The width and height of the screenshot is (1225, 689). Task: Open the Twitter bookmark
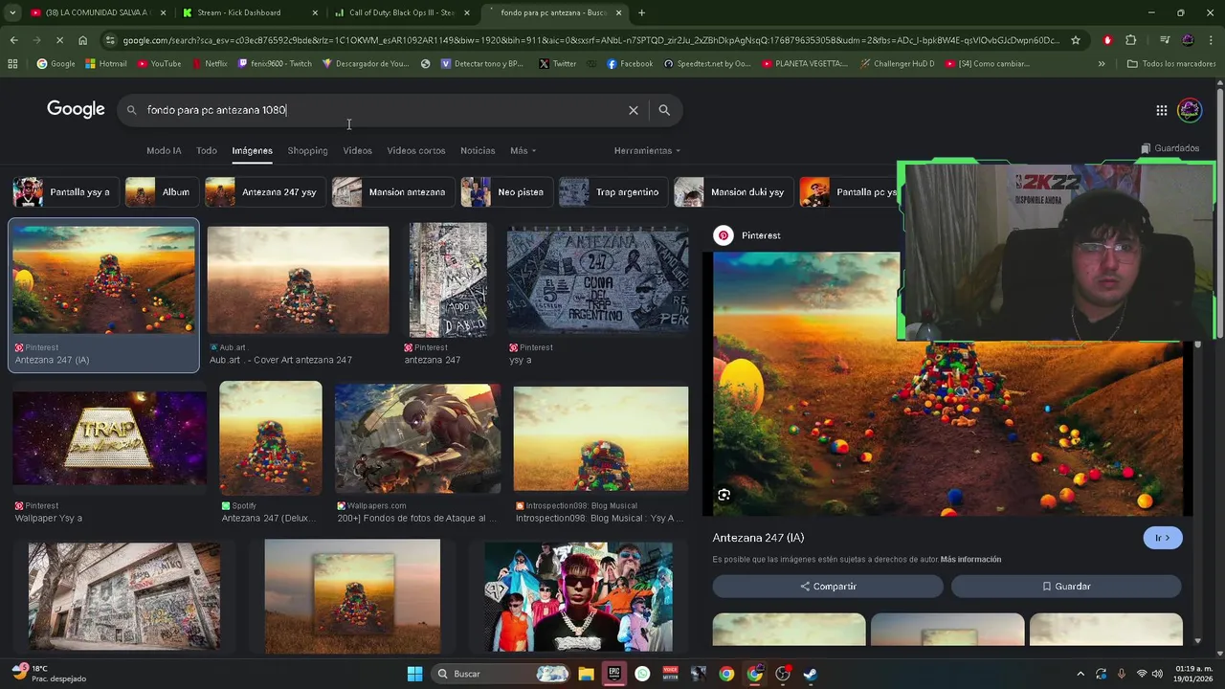pyautogui.click(x=558, y=64)
